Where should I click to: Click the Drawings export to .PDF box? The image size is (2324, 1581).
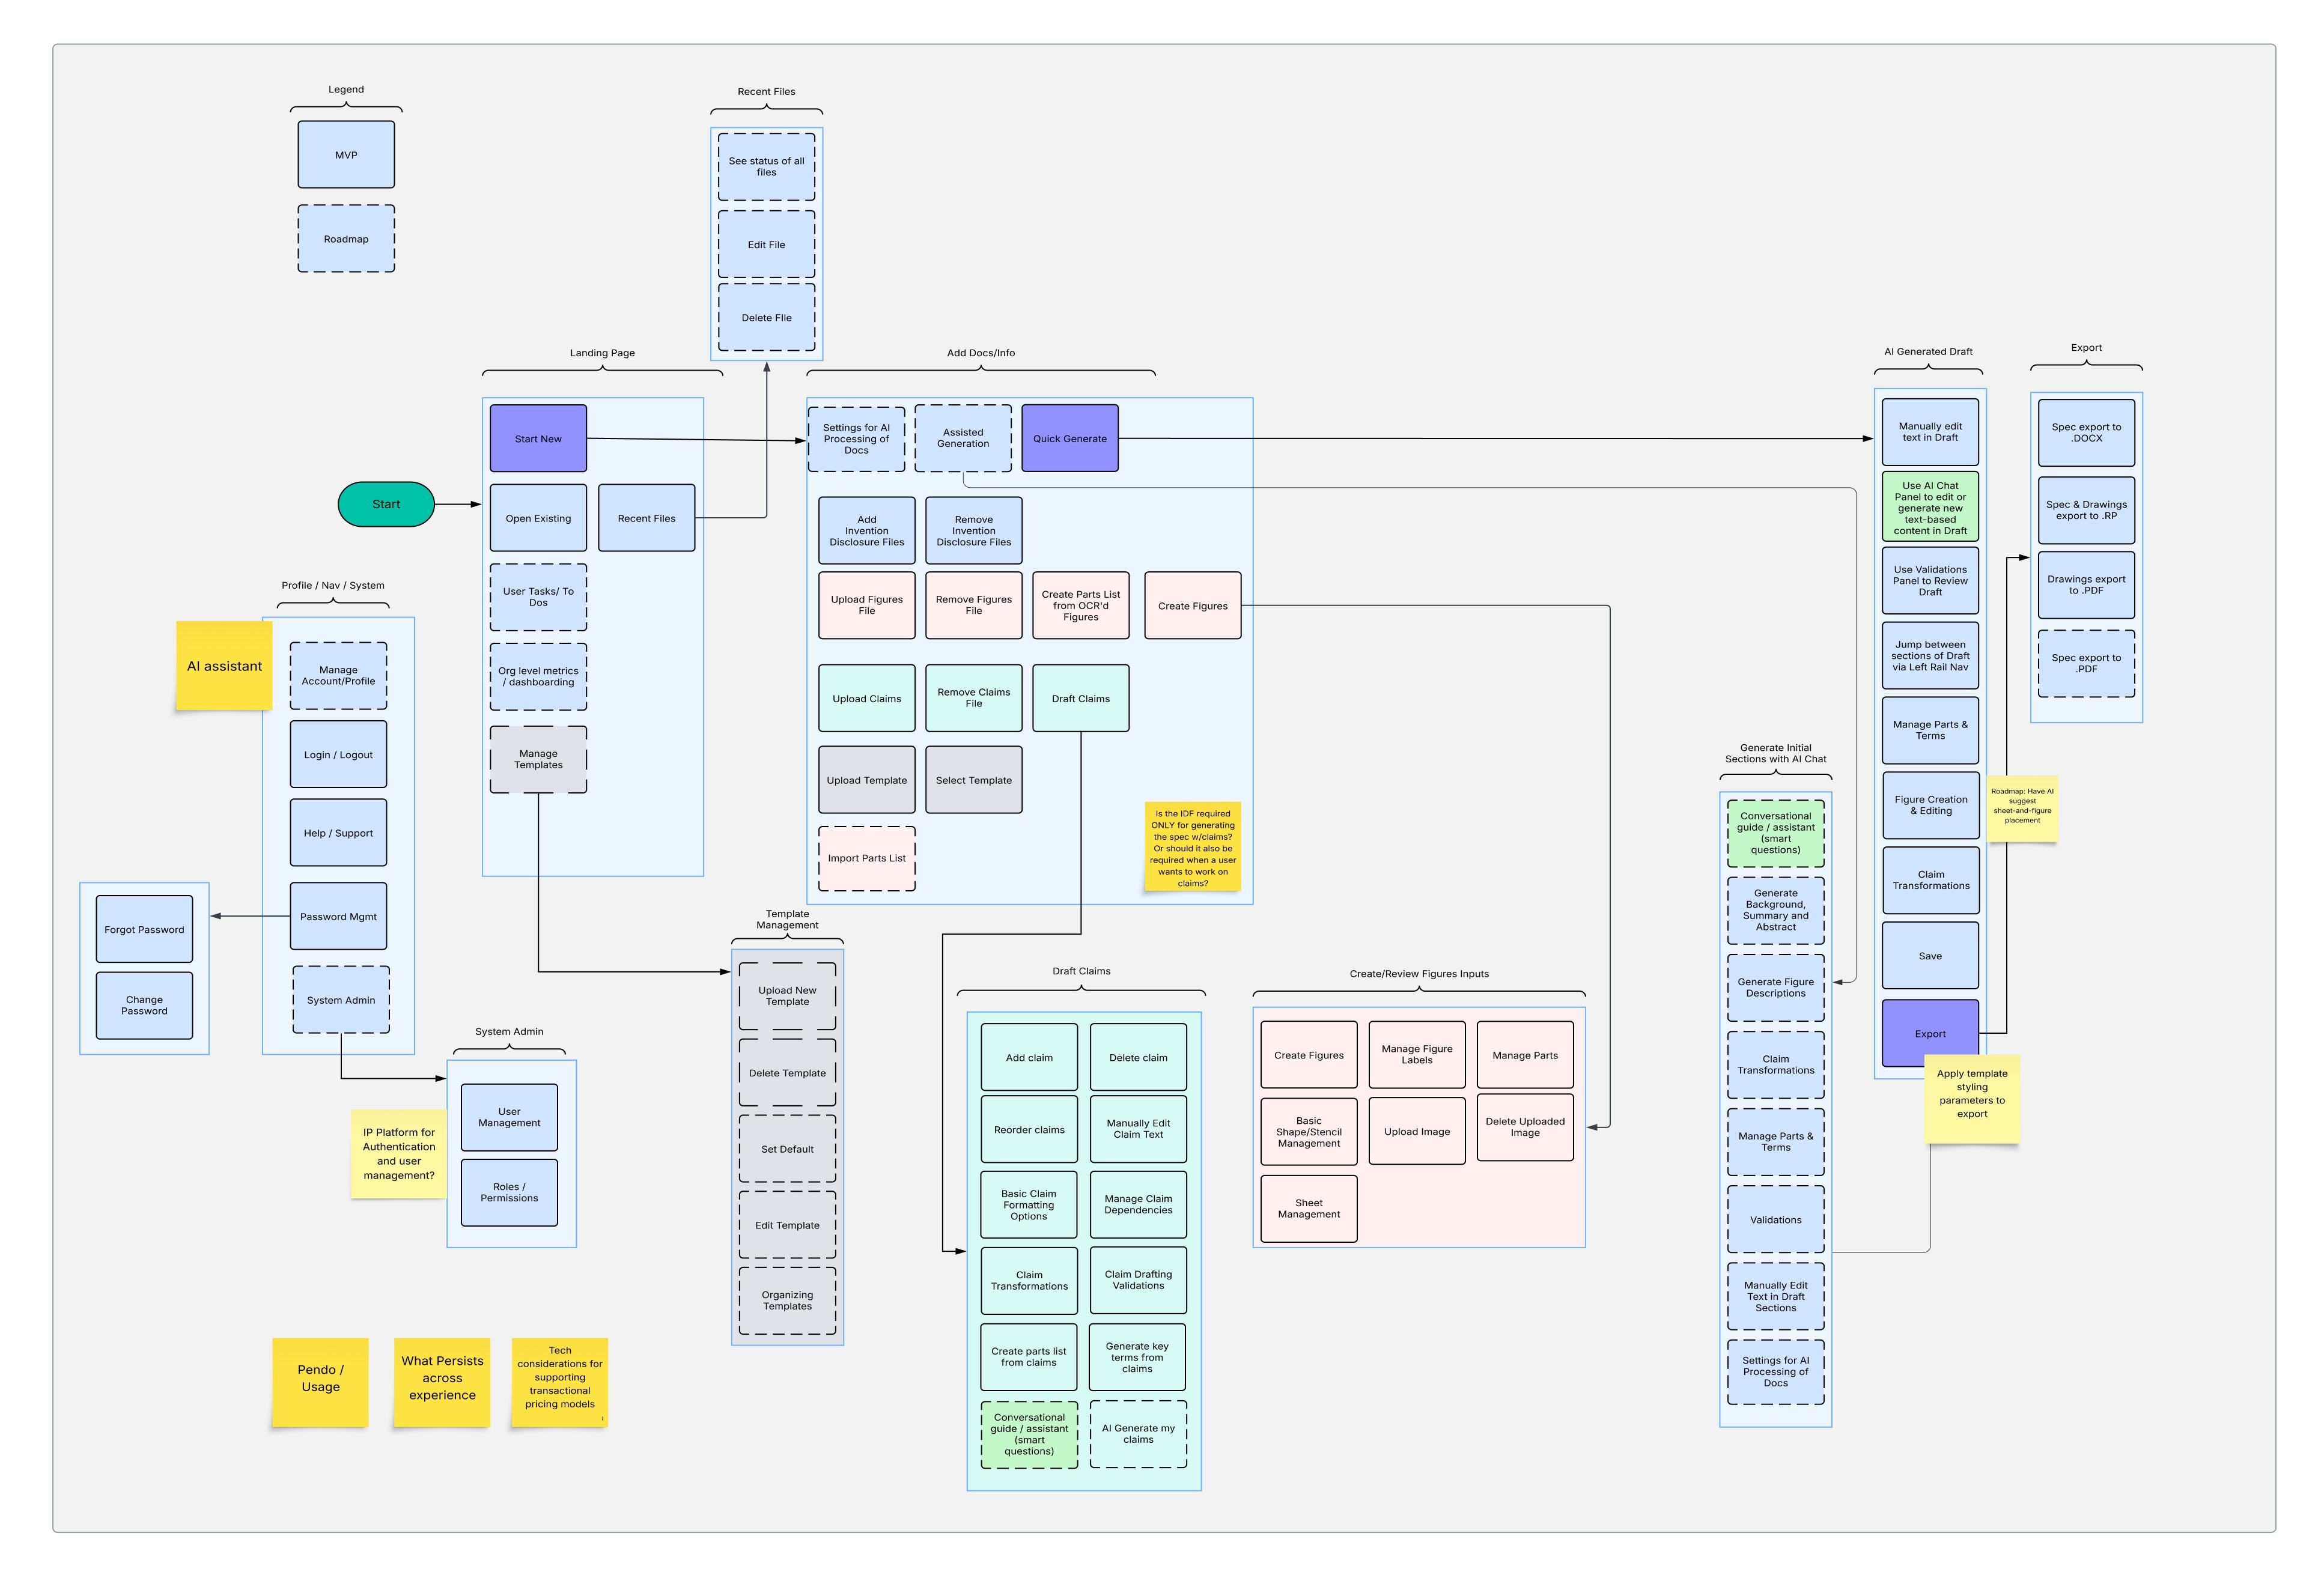pos(2086,585)
